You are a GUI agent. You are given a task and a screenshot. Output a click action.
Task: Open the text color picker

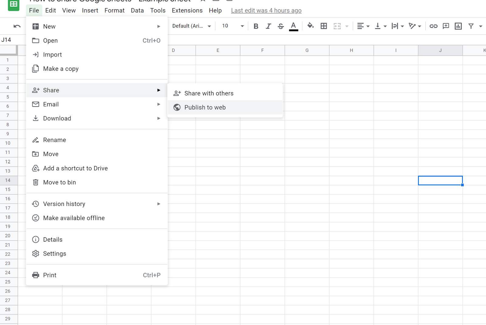click(x=293, y=26)
